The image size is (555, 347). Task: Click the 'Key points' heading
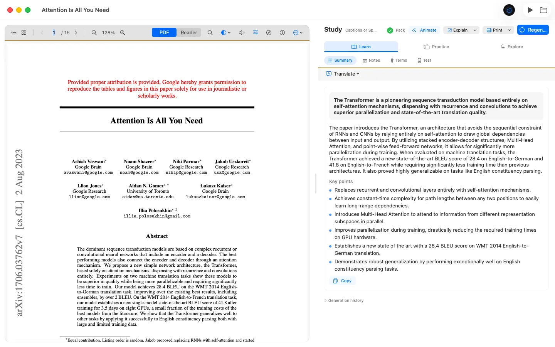pyautogui.click(x=341, y=182)
